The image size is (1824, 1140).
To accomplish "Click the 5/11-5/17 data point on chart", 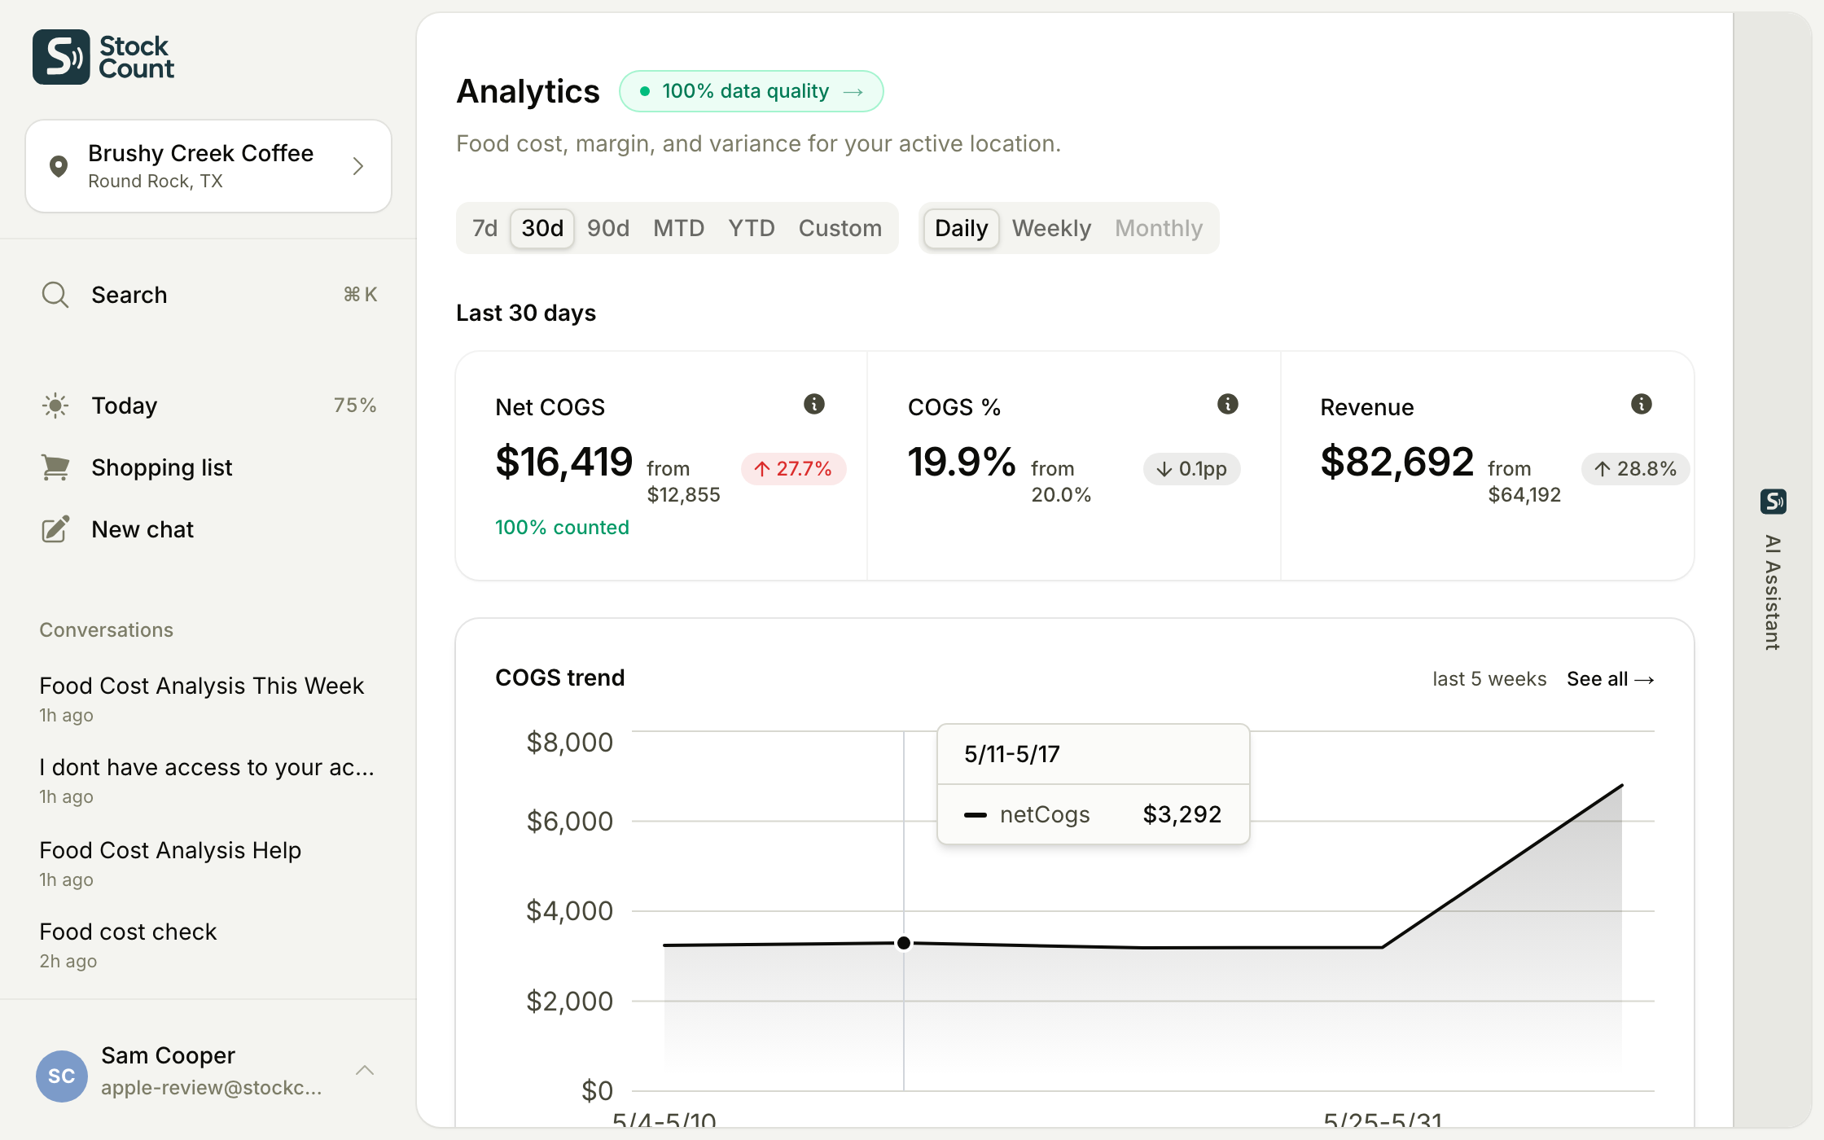I will (904, 943).
